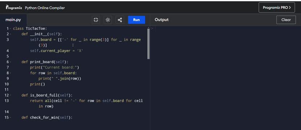The image size is (301, 130).
Task: Click the editor vertical scrollbar thumb
Action: pyautogui.click(x=148, y=44)
